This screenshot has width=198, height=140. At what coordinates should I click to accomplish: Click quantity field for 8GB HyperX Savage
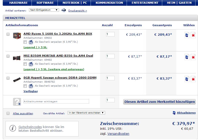tap(110, 78)
